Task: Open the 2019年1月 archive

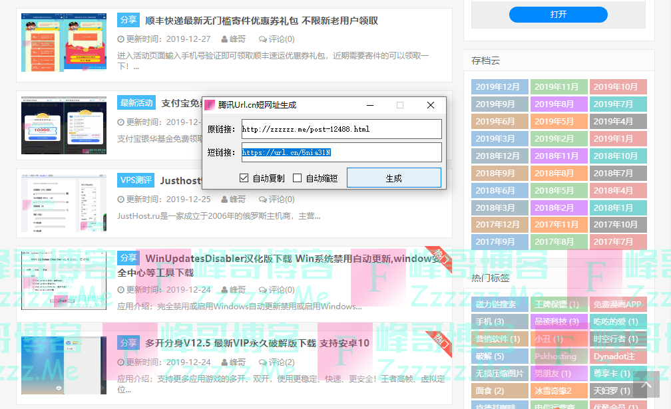Action: [x=618, y=138]
